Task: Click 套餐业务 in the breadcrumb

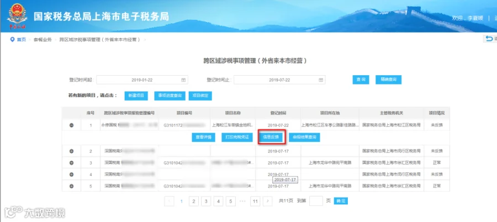Action: [x=43, y=40]
